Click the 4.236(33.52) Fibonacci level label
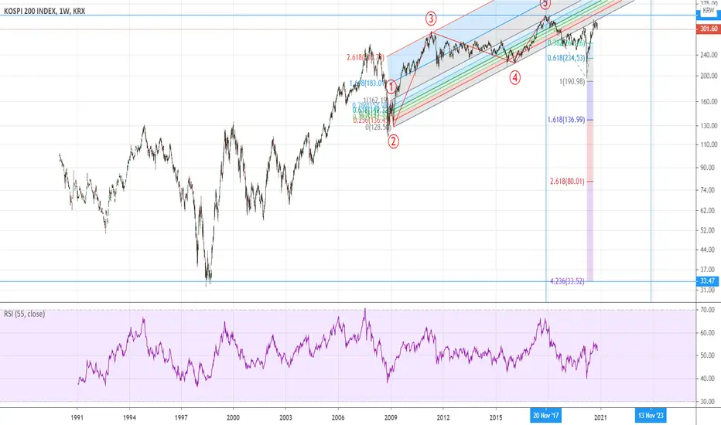The width and height of the screenshot is (721, 425). [567, 281]
